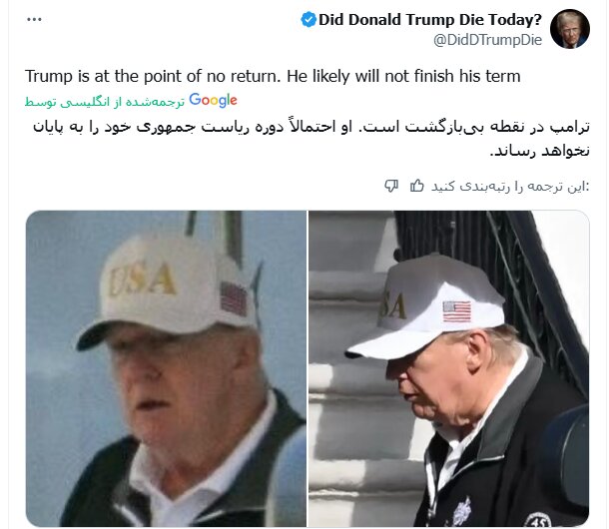The height and width of the screenshot is (529, 609).
Task: Like the translation with thumbs up
Action: click(x=416, y=186)
